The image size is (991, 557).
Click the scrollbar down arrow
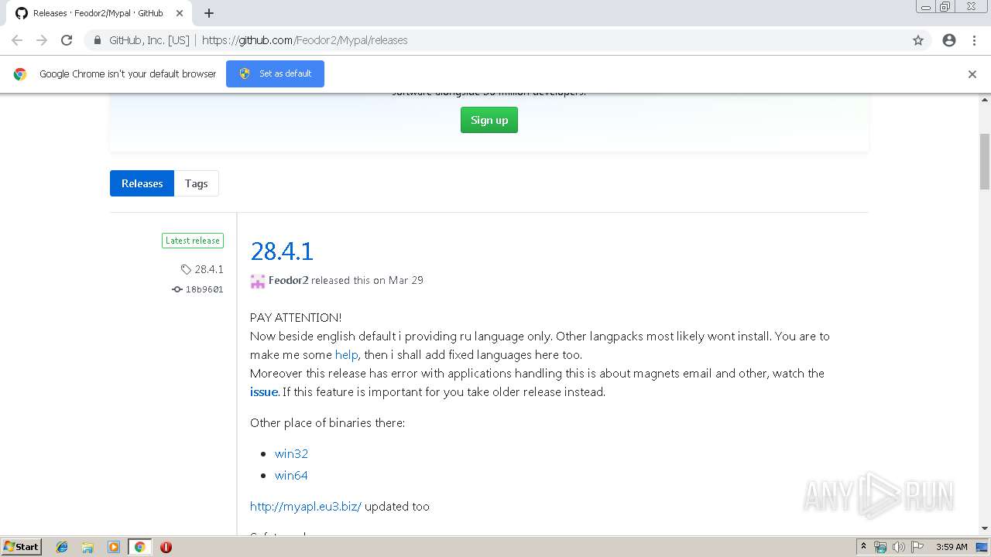coord(985,528)
